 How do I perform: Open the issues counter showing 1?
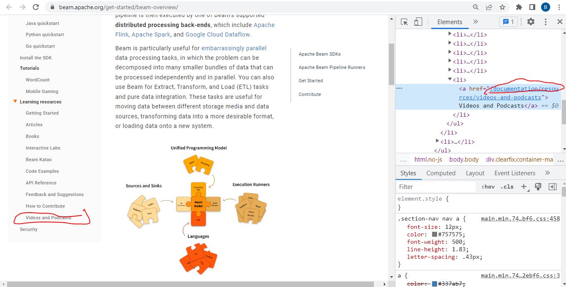coord(508,22)
